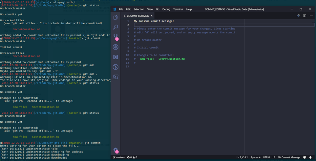
Task: Open Source Control view with badge 1
Action: click(116, 37)
